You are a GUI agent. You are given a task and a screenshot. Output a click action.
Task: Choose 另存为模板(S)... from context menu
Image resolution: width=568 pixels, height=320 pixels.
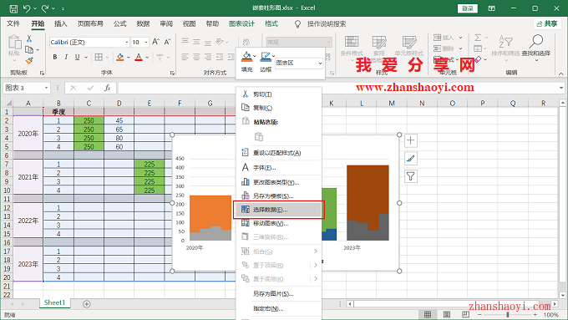pyautogui.click(x=278, y=196)
